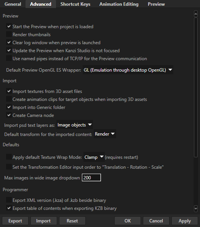Open the Clamp wrap mode dropdown
Screen dimensions: 200x227
click(94, 157)
